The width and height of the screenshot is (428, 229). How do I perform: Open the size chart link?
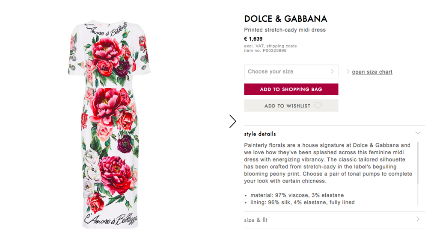tap(372, 72)
